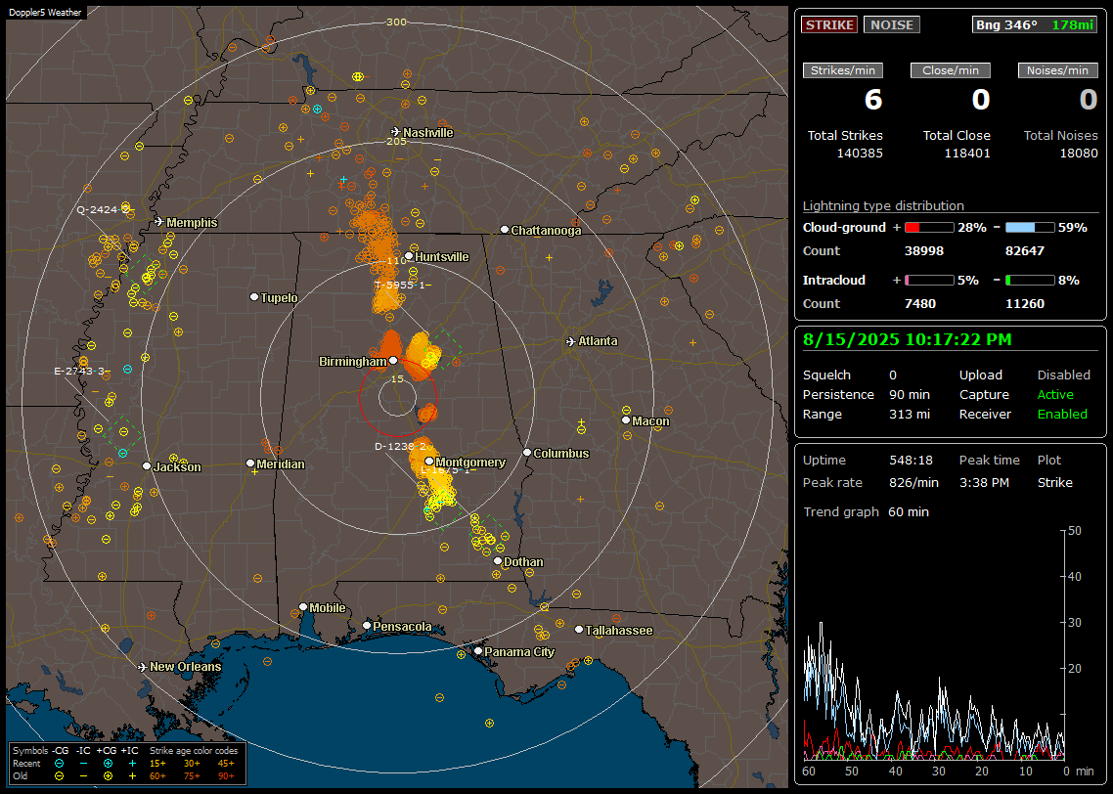Click the STRIKE indicator button

click(x=829, y=24)
